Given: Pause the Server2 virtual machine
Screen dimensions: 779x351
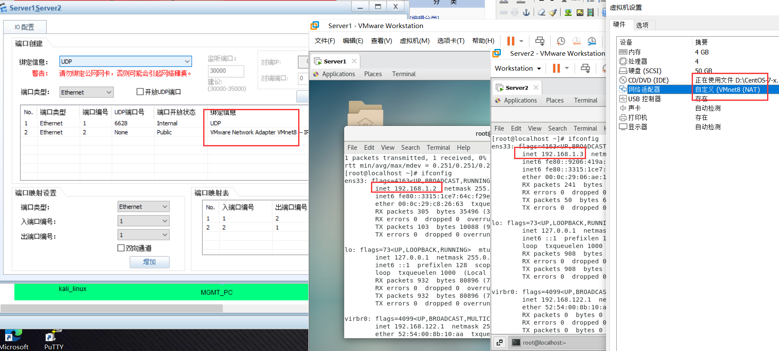Looking at the screenshot, I should pos(556,68).
